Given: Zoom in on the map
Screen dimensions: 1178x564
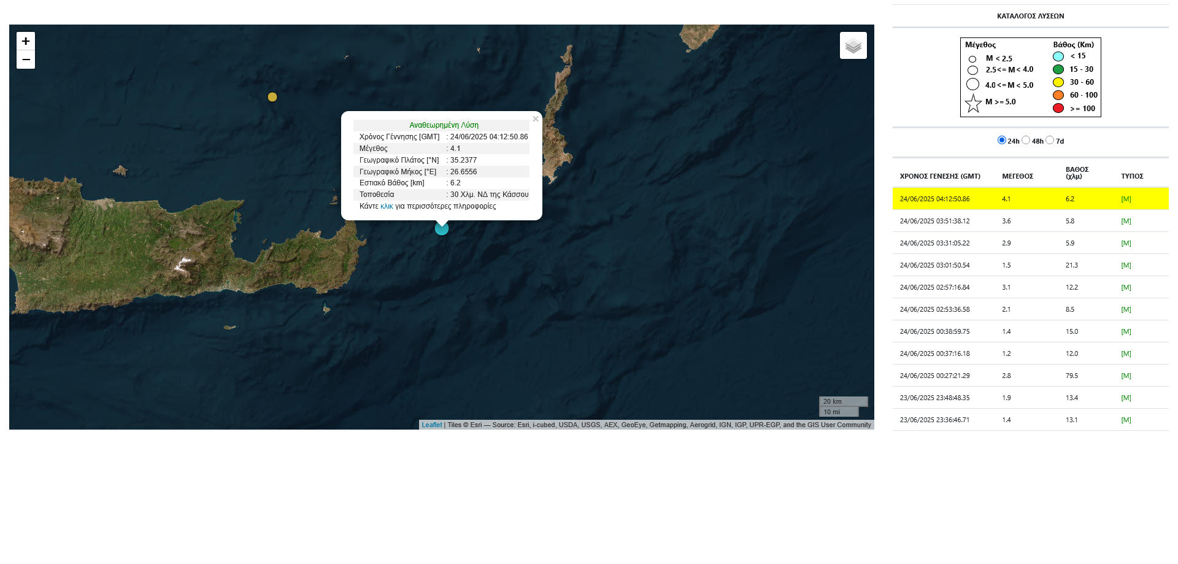Looking at the screenshot, I should point(26,41).
